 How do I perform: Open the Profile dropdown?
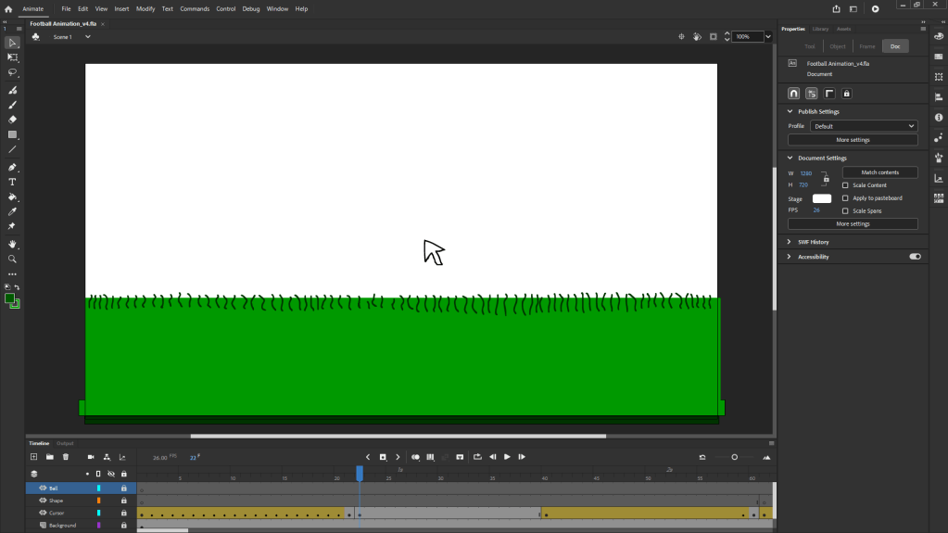(864, 126)
